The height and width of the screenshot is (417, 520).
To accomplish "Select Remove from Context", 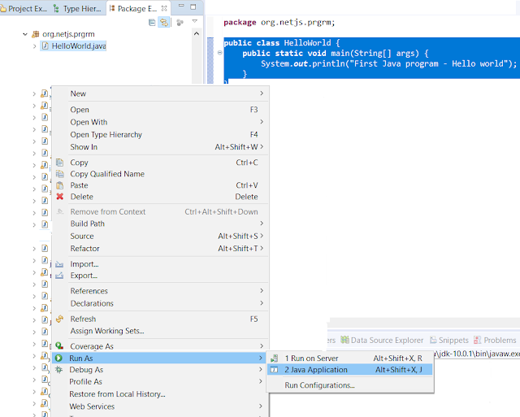I will coord(160,212).
